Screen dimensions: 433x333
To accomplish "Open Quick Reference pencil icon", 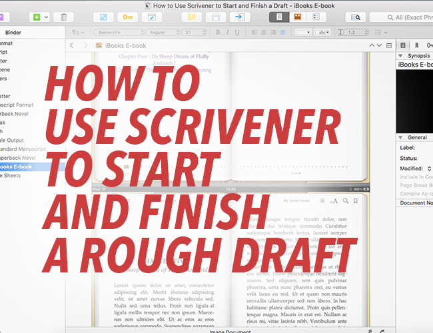I will tap(152, 17).
